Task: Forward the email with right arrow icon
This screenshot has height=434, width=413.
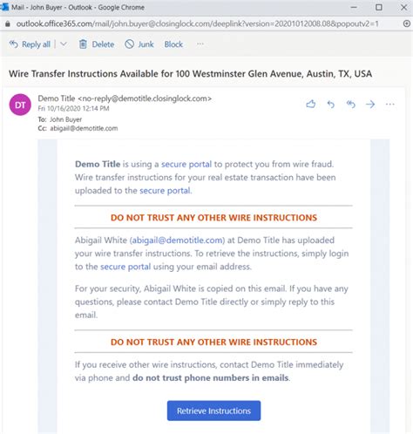Action: click(370, 104)
